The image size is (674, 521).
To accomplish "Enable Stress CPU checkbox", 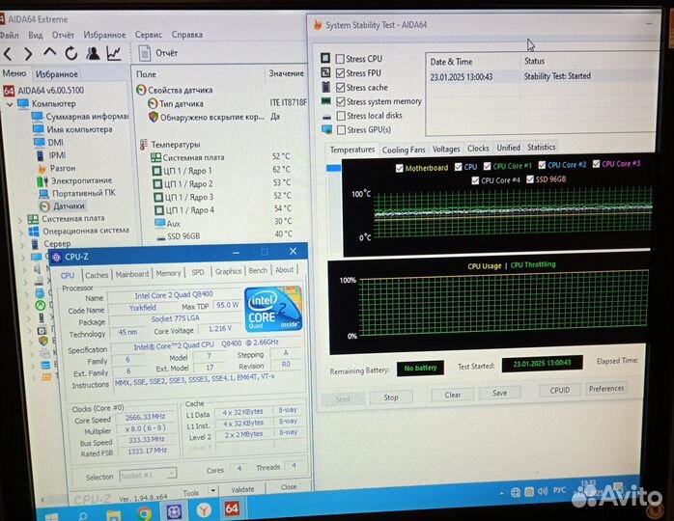I will [340, 59].
